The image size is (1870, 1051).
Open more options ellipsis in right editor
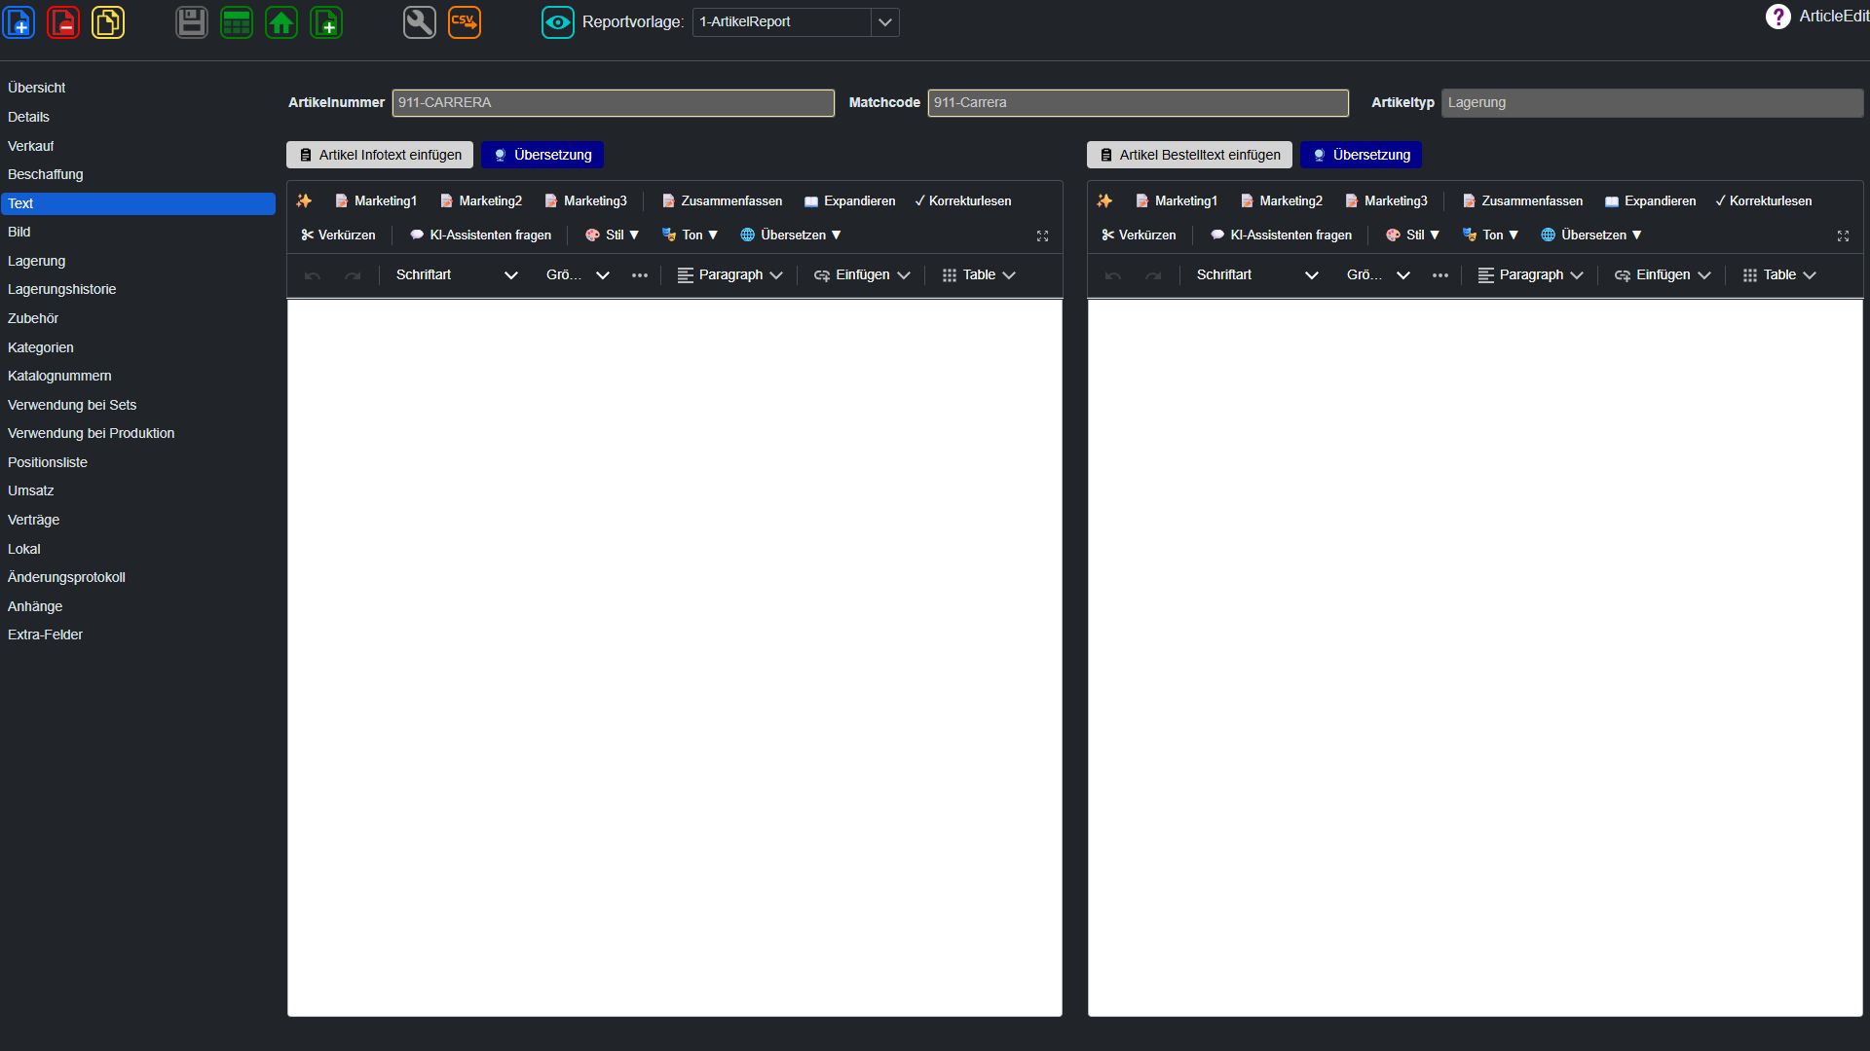coord(1440,275)
